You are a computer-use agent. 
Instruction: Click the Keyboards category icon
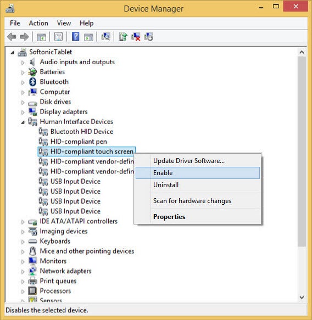(32, 242)
